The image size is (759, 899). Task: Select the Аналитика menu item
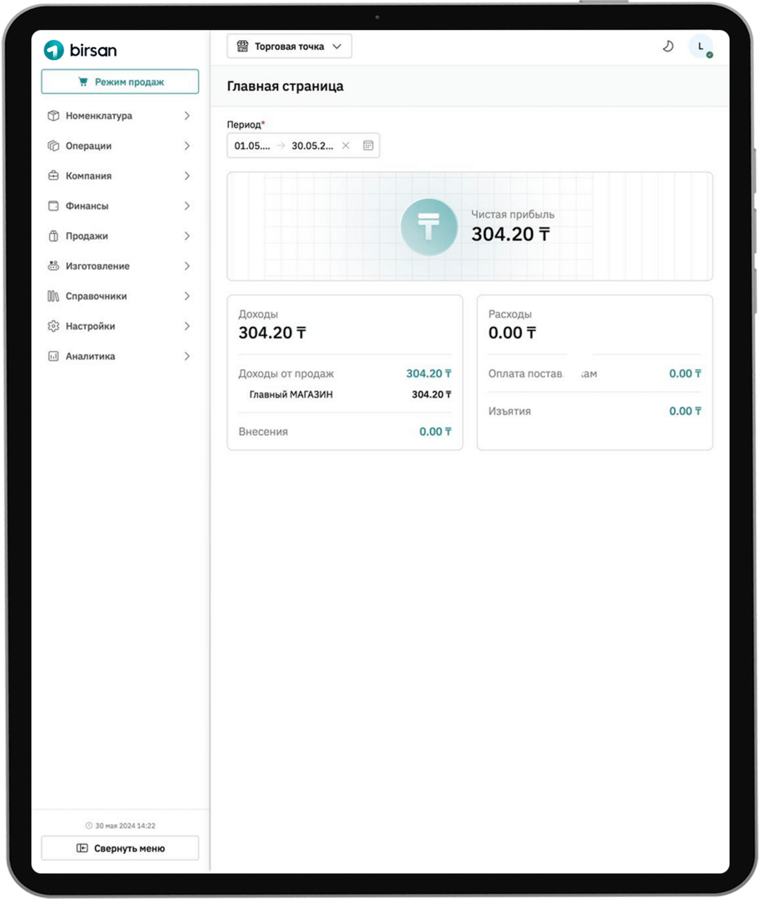point(90,356)
